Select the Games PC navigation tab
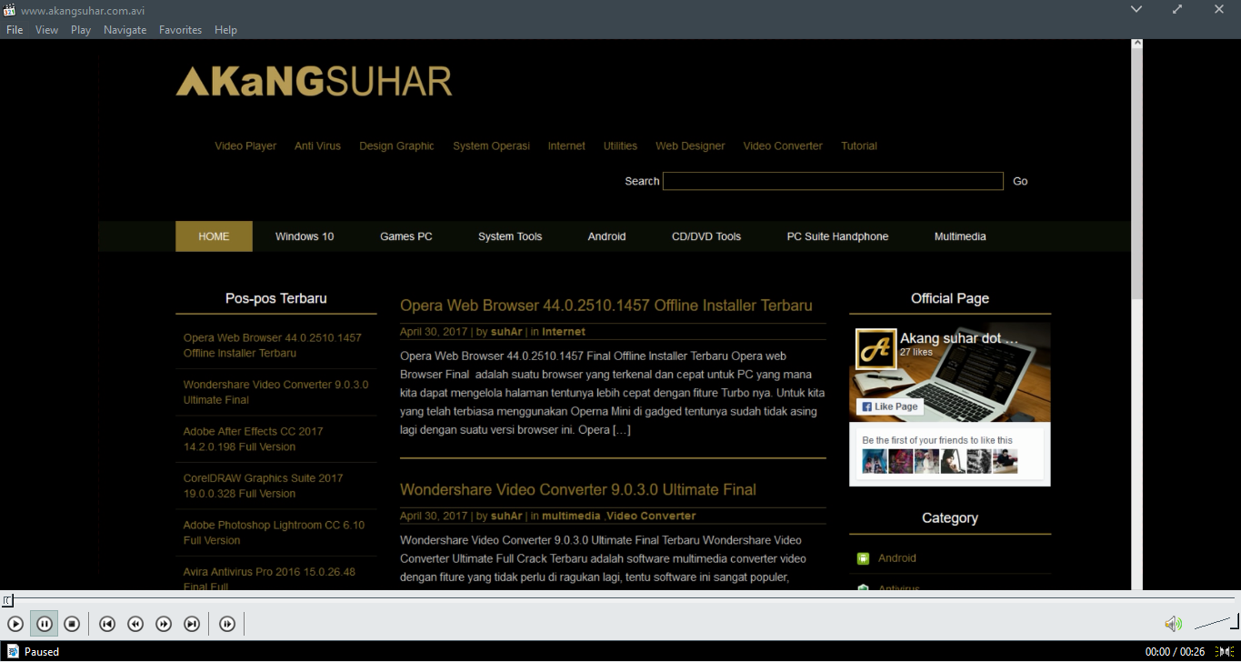The height and width of the screenshot is (662, 1241). (x=406, y=236)
